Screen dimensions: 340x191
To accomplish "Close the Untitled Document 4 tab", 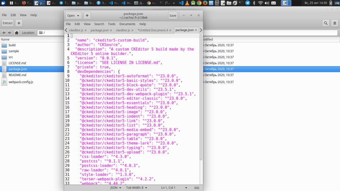I will 171,30.
